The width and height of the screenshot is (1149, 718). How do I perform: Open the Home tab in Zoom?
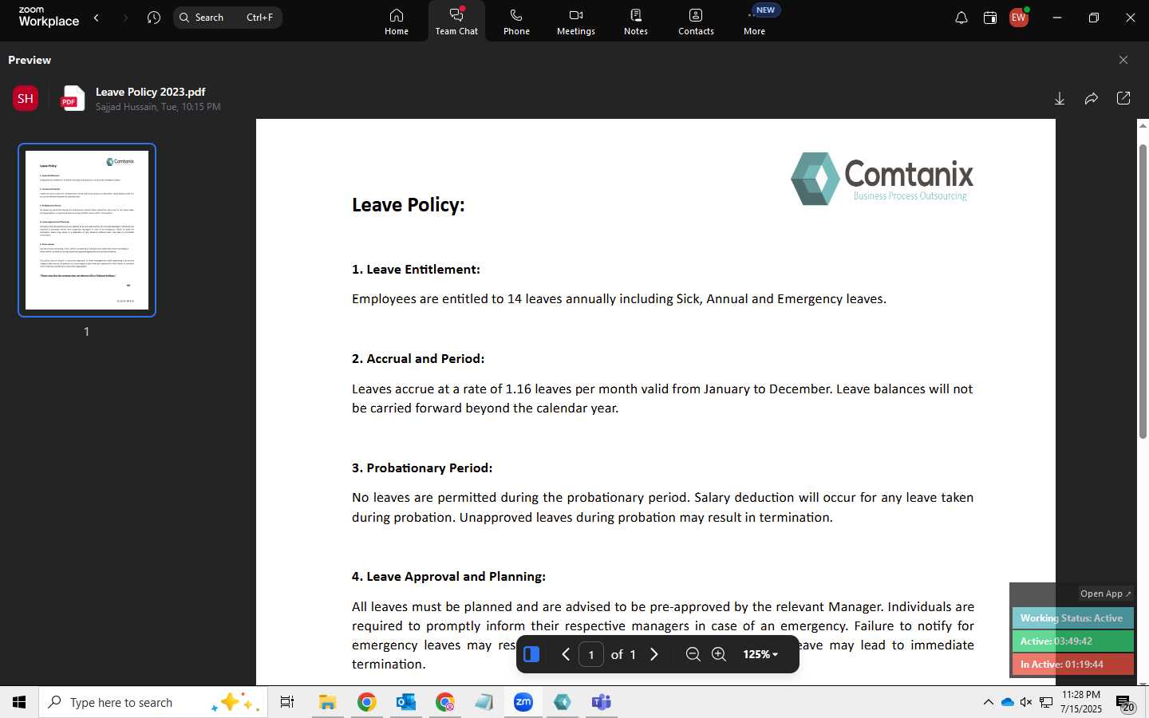397,22
